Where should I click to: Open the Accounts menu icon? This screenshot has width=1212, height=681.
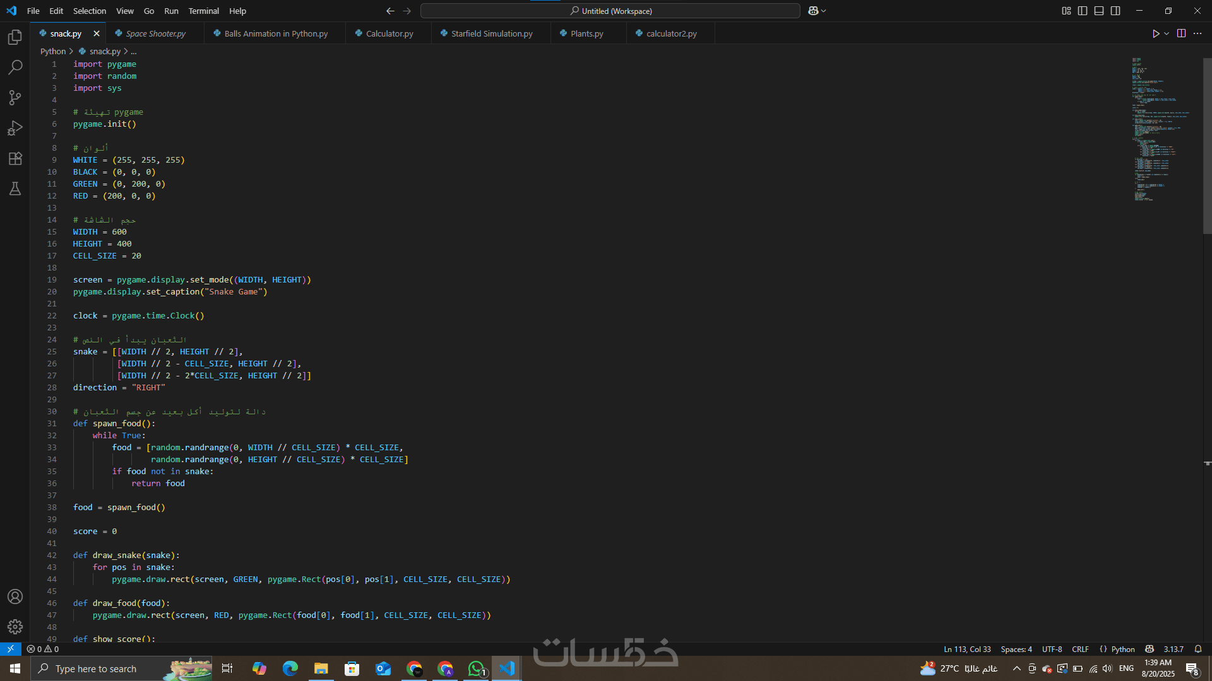point(15,597)
